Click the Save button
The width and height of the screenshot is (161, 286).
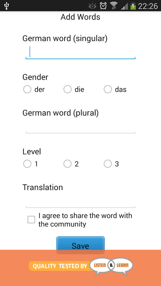(80, 245)
